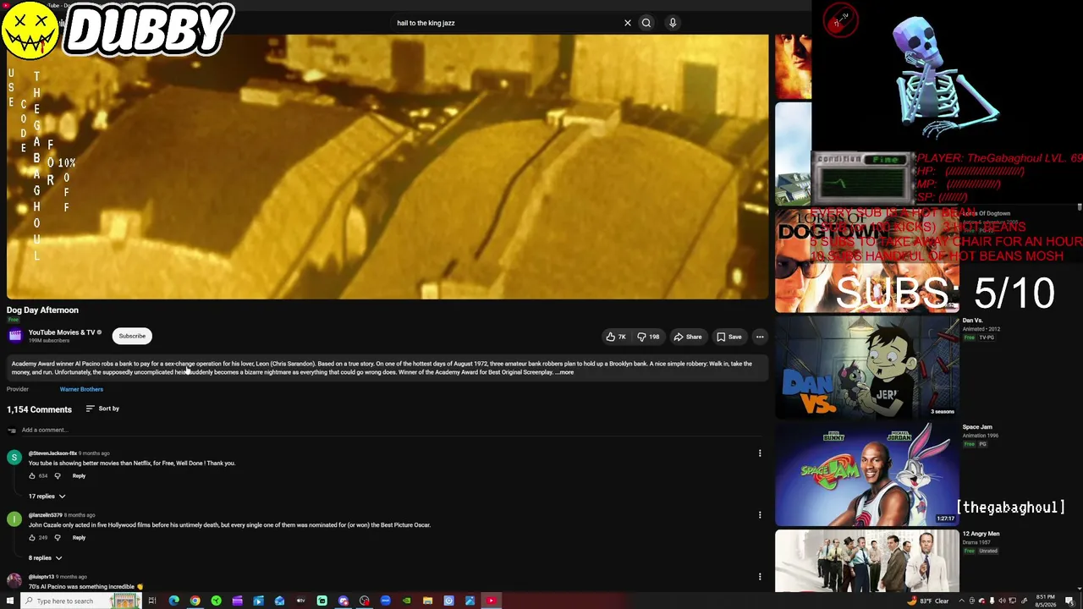Screen dimensions: 1083x609
Task: Play the Space Jam recommended thumbnail
Action: click(x=867, y=475)
